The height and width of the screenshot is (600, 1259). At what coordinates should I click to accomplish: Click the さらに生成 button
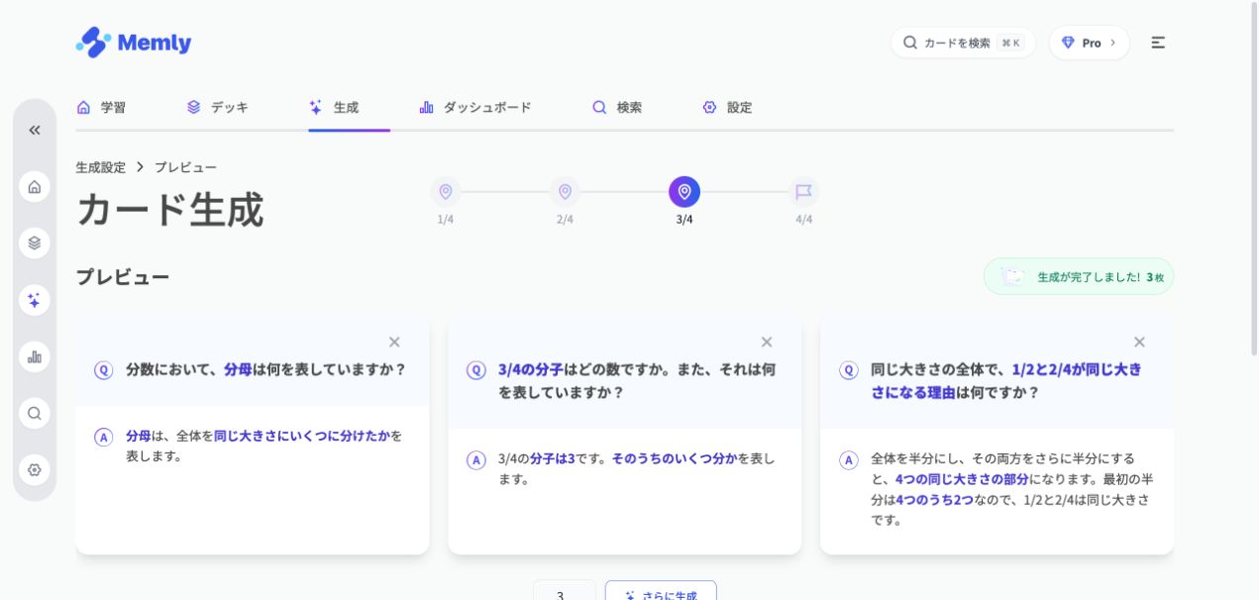click(661, 590)
